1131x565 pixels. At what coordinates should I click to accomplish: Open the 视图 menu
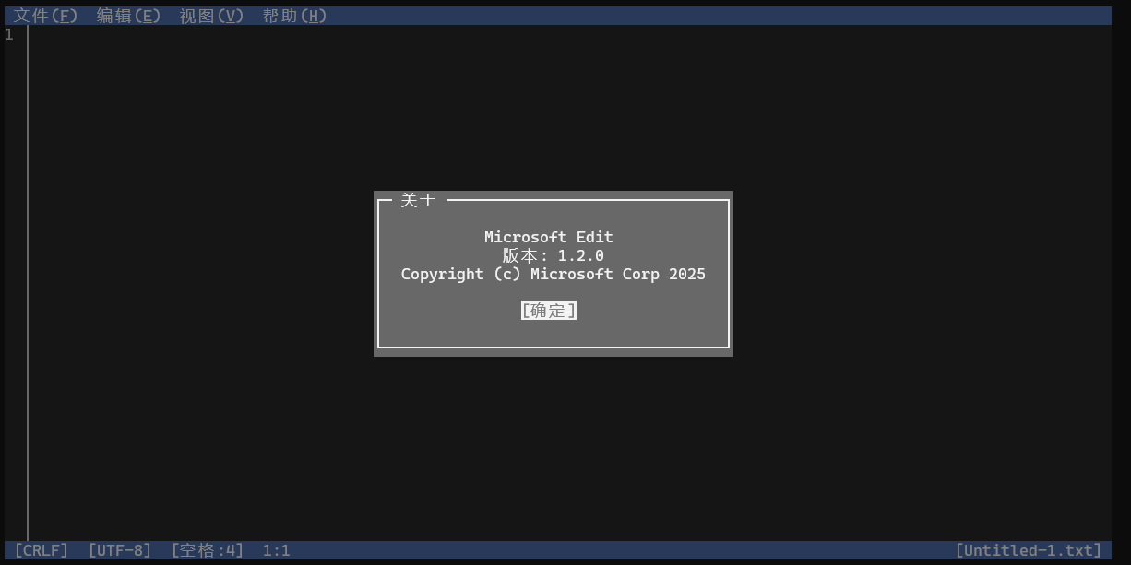pos(212,15)
